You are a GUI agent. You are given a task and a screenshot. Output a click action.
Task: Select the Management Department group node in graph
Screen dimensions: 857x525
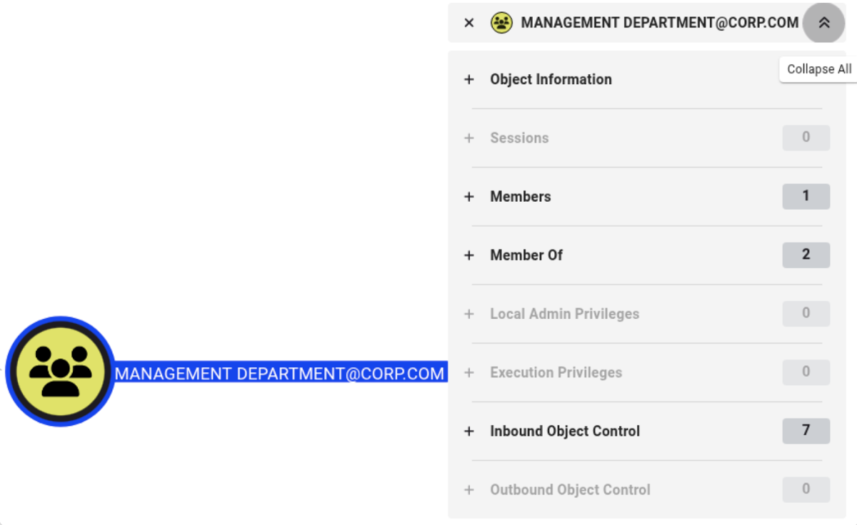(x=61, y=372)
